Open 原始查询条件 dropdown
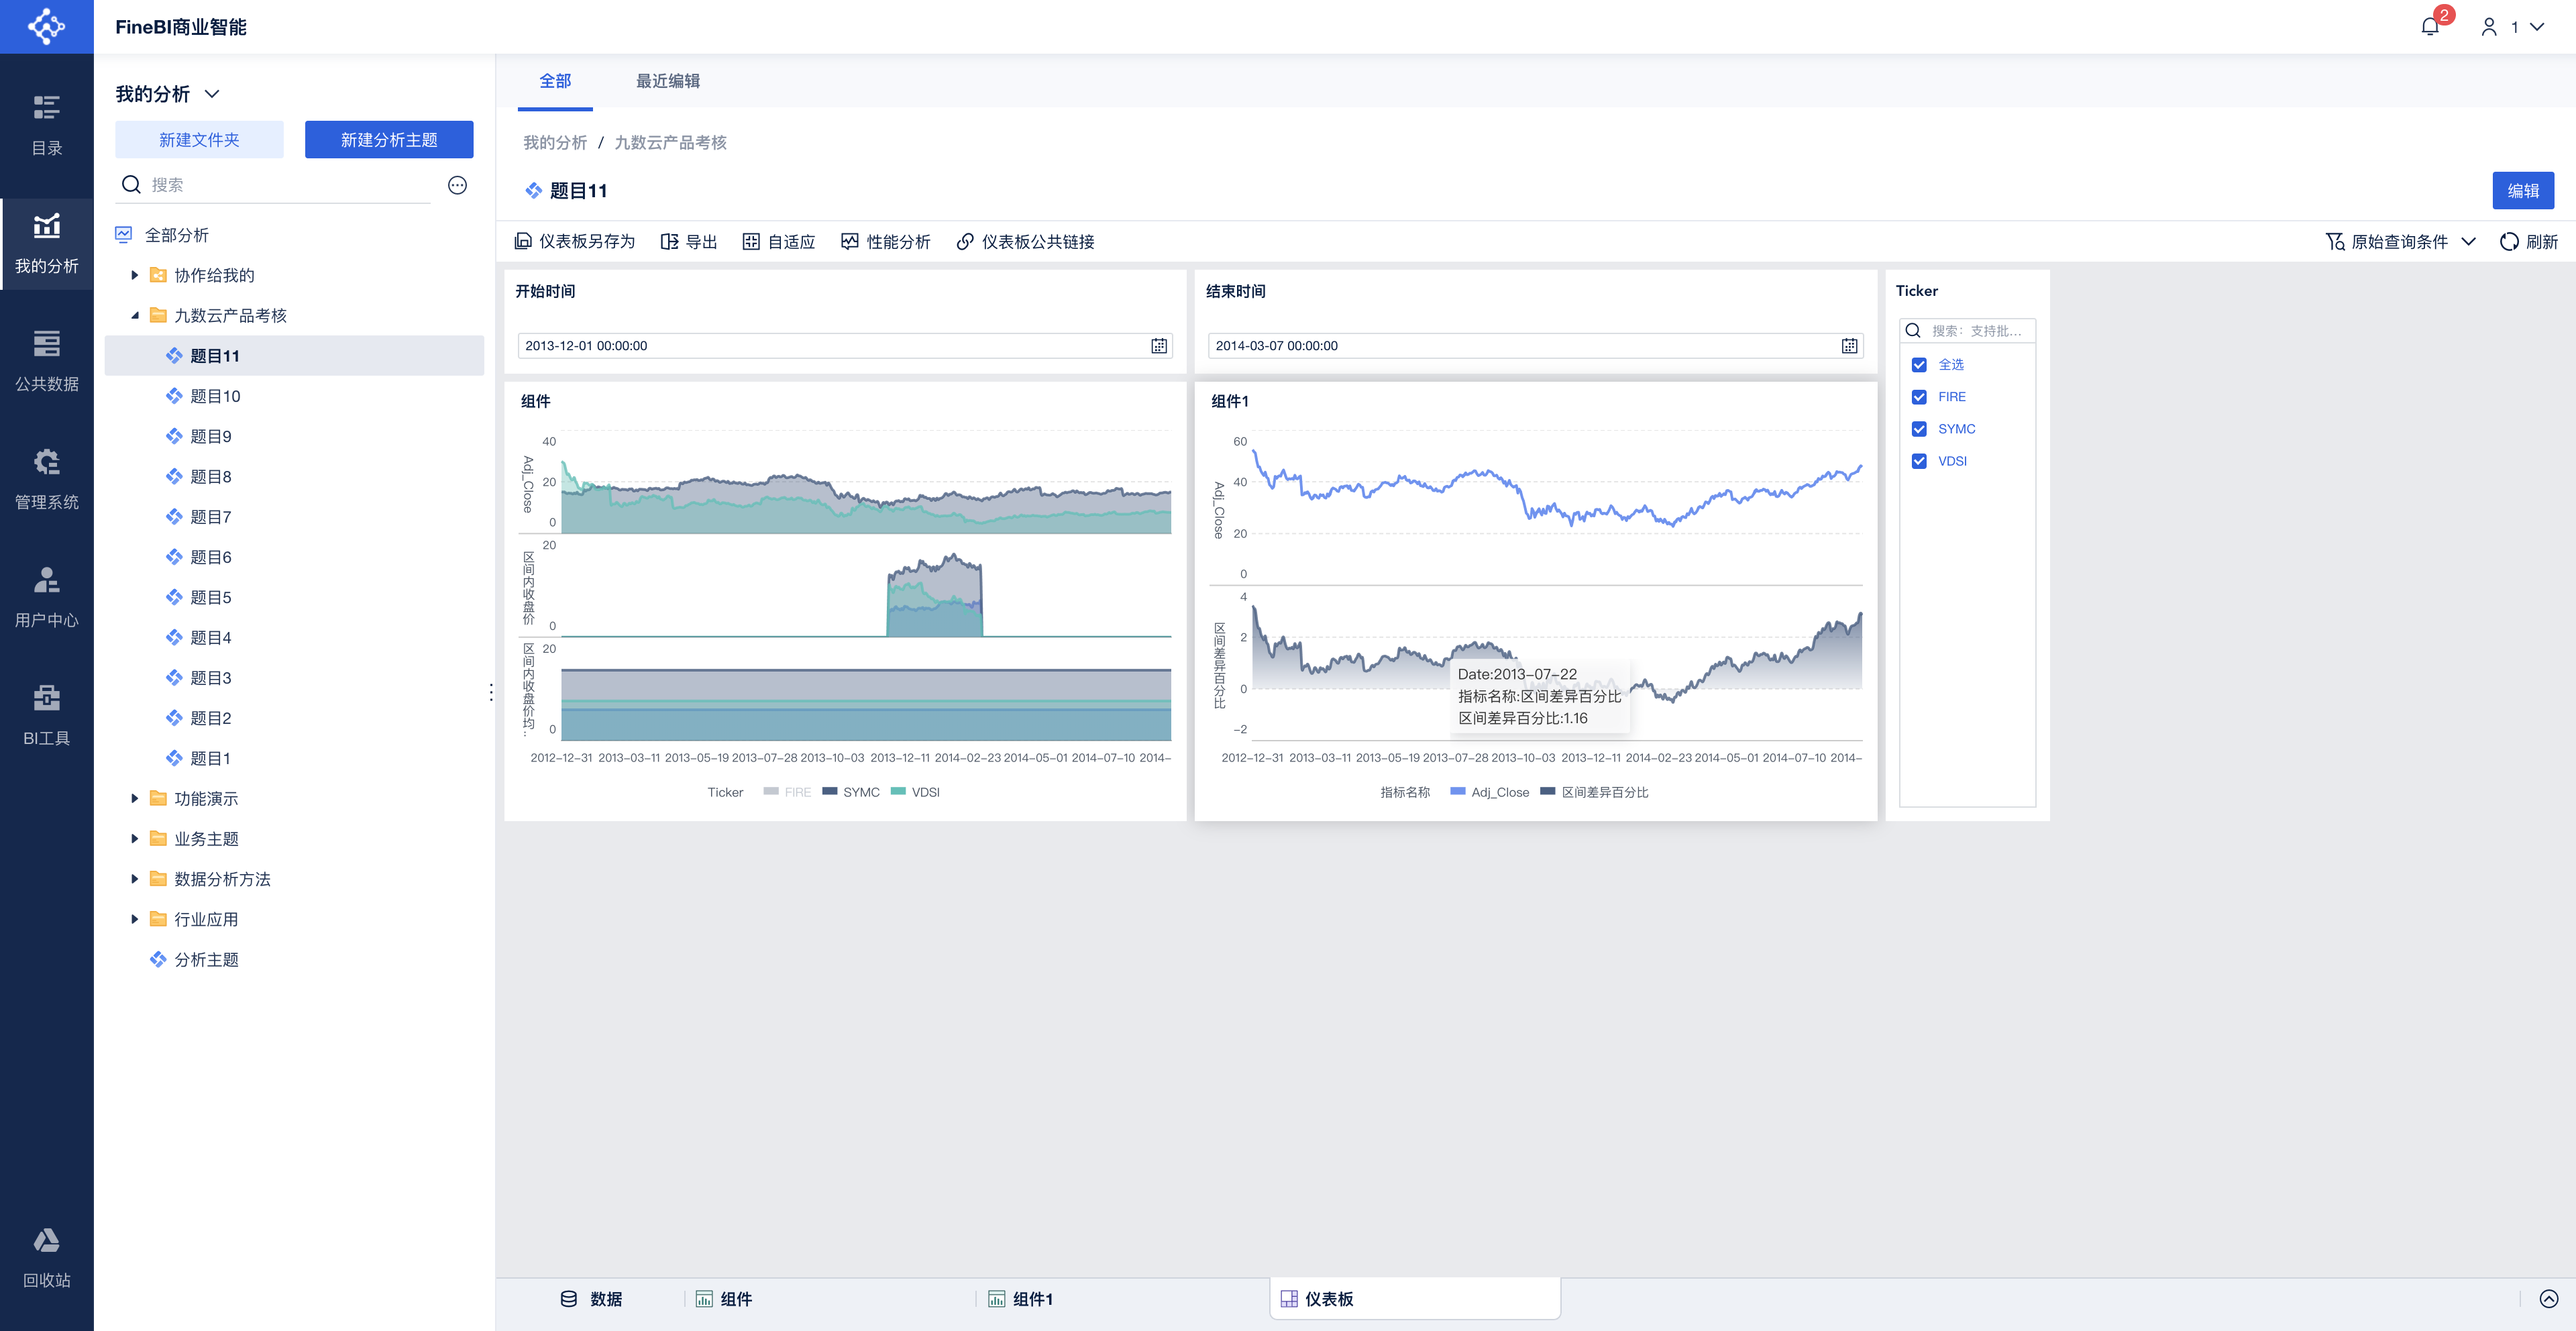This screenshot has width=2576, height=1331. click(x=2400, y=242)
